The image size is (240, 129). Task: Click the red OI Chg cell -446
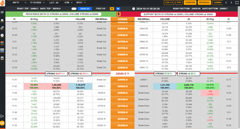coord(210,93)
